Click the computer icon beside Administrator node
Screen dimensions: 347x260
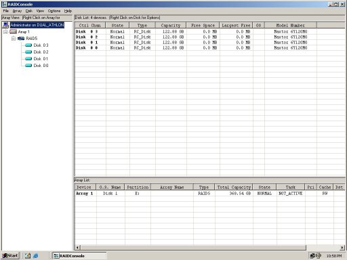pyautogui.click(x=5, y=25)
